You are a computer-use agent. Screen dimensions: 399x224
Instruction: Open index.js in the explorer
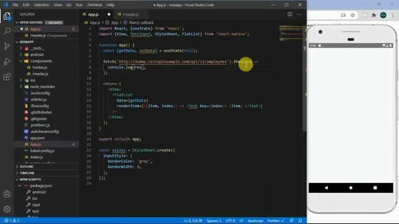tap(36, 157)
